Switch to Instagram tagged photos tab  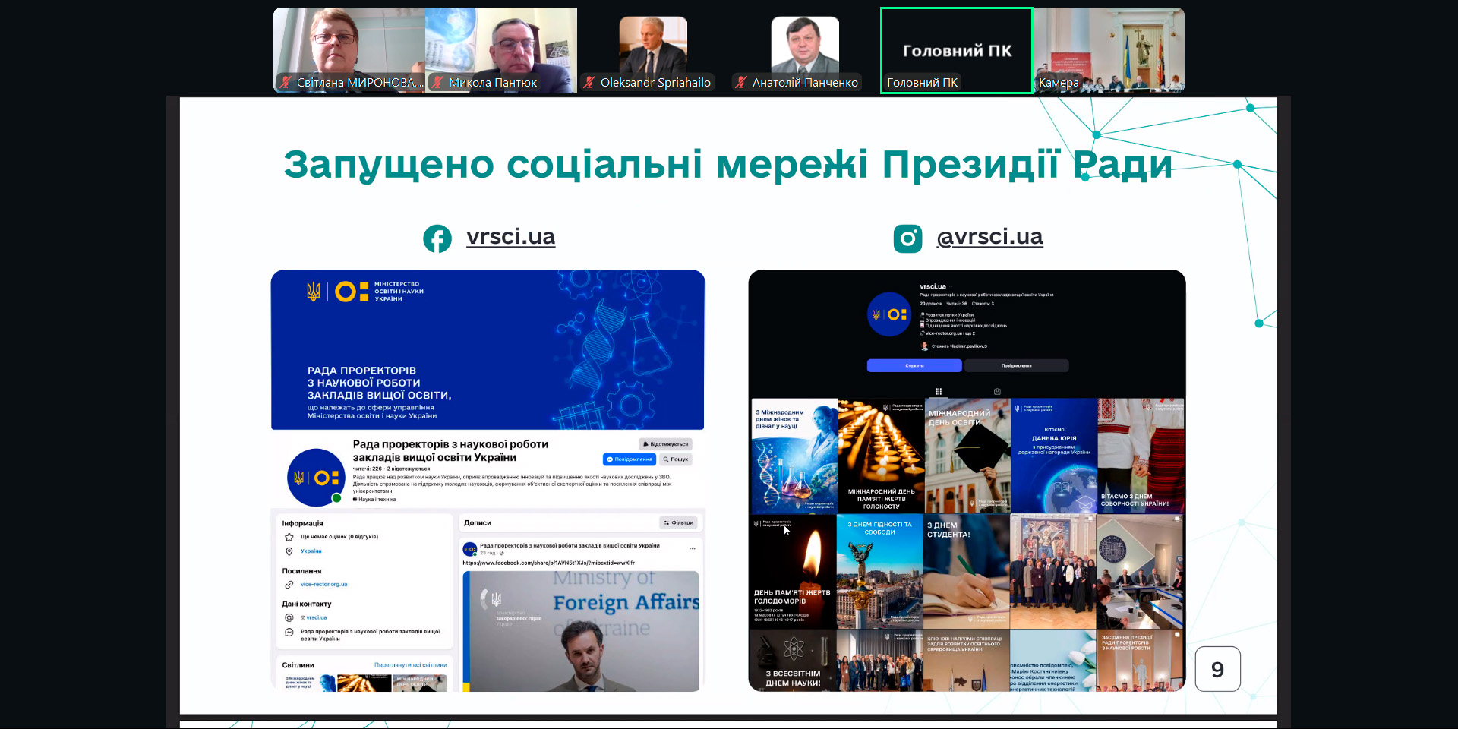click(x=997, y=392)
